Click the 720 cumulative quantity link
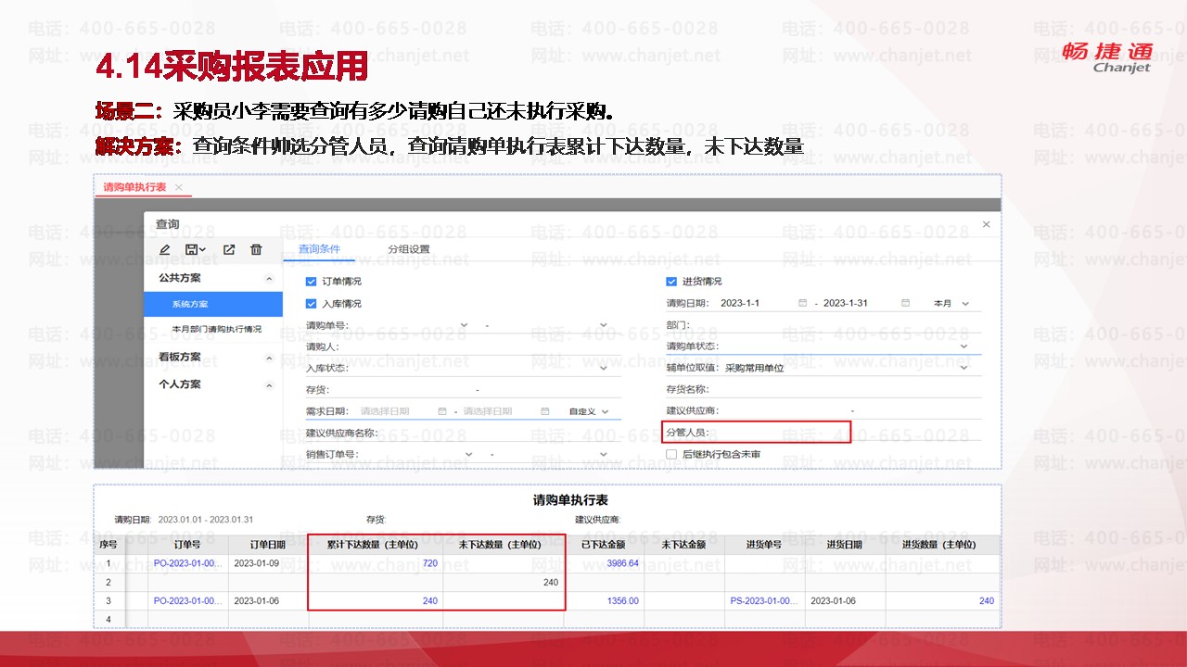Screen dimensions: 1187x667 tap(429, 563)
